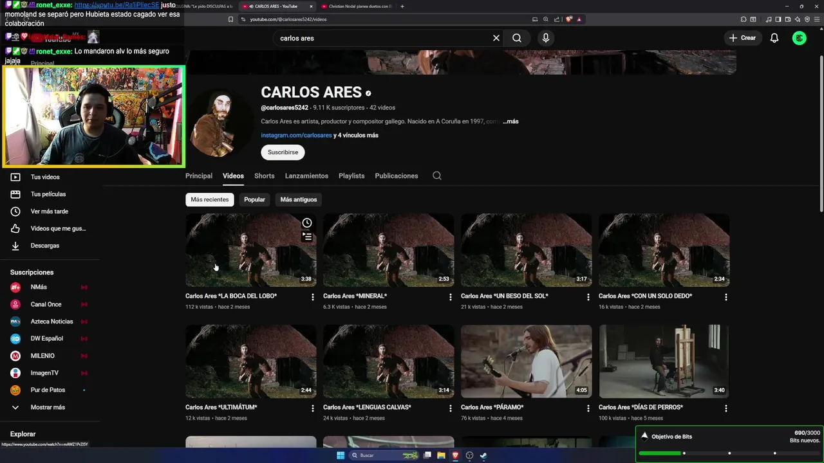Open the Principal channel tab

[x=199, y=176]
